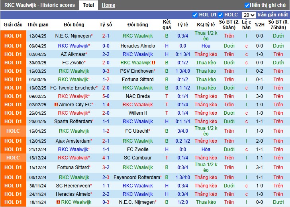Click half-time score 3-0 in NAC Breda row
This screenshot has width=290, height=207.
click(x=259, y=96)
